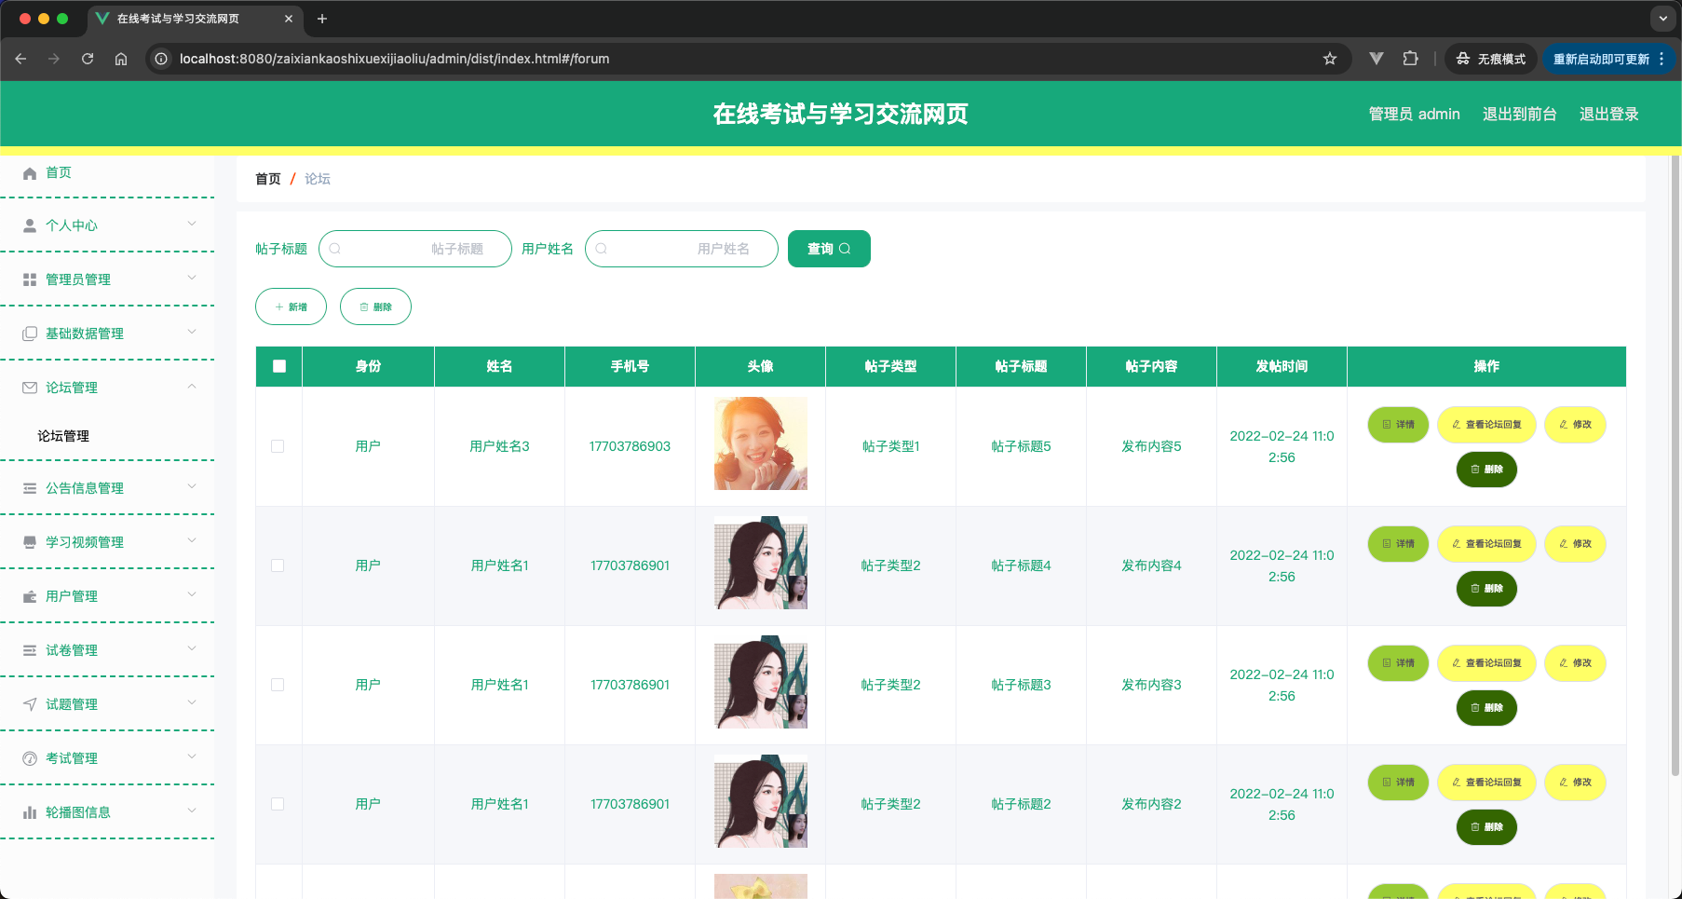Viewport: 1682px width, 899px height.
Task: Expand the 学习视频管理 menu chevron
Action: tap(192, 540)
